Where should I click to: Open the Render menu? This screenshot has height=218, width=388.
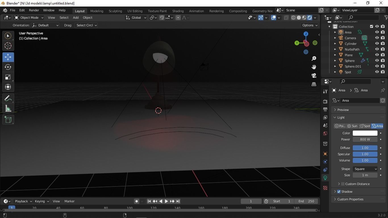click(x=34, y=10)
